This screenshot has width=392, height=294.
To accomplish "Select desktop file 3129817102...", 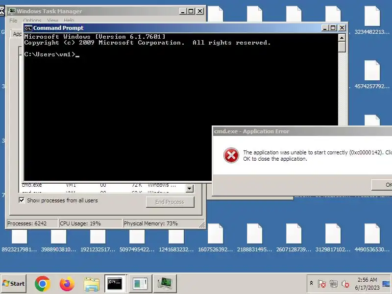I will 333,238.
